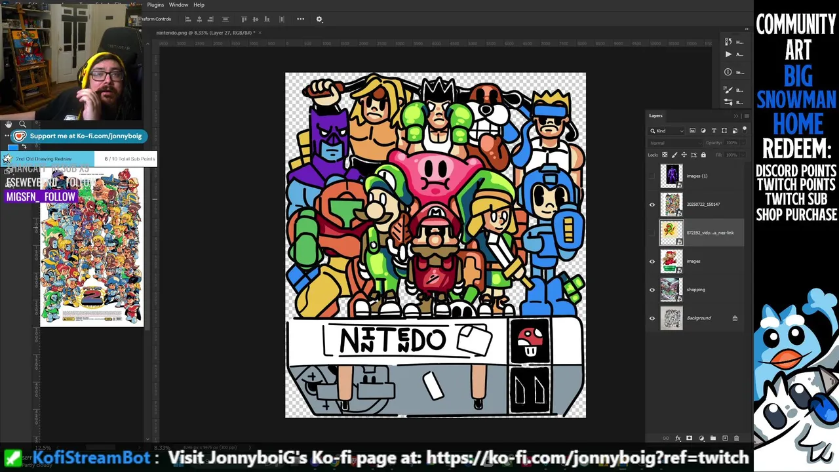Screen dimensions: 839x472
Task: Select the 20250722_150147 layer thumbnail
Action: [671, 205]
